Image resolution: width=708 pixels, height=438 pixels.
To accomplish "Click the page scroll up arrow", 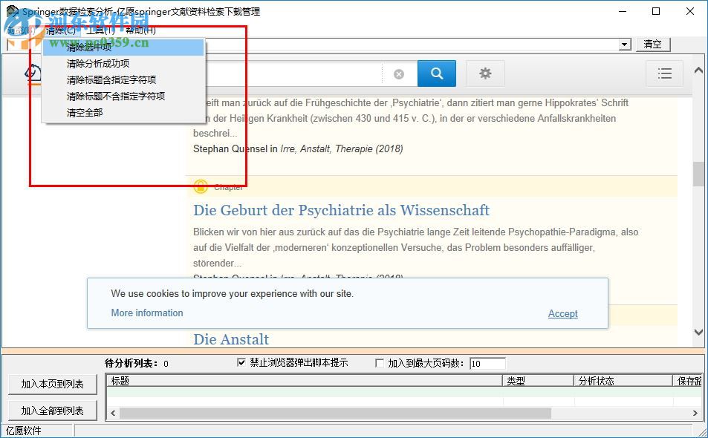I will pyautogui.click(x=698, y=71).
